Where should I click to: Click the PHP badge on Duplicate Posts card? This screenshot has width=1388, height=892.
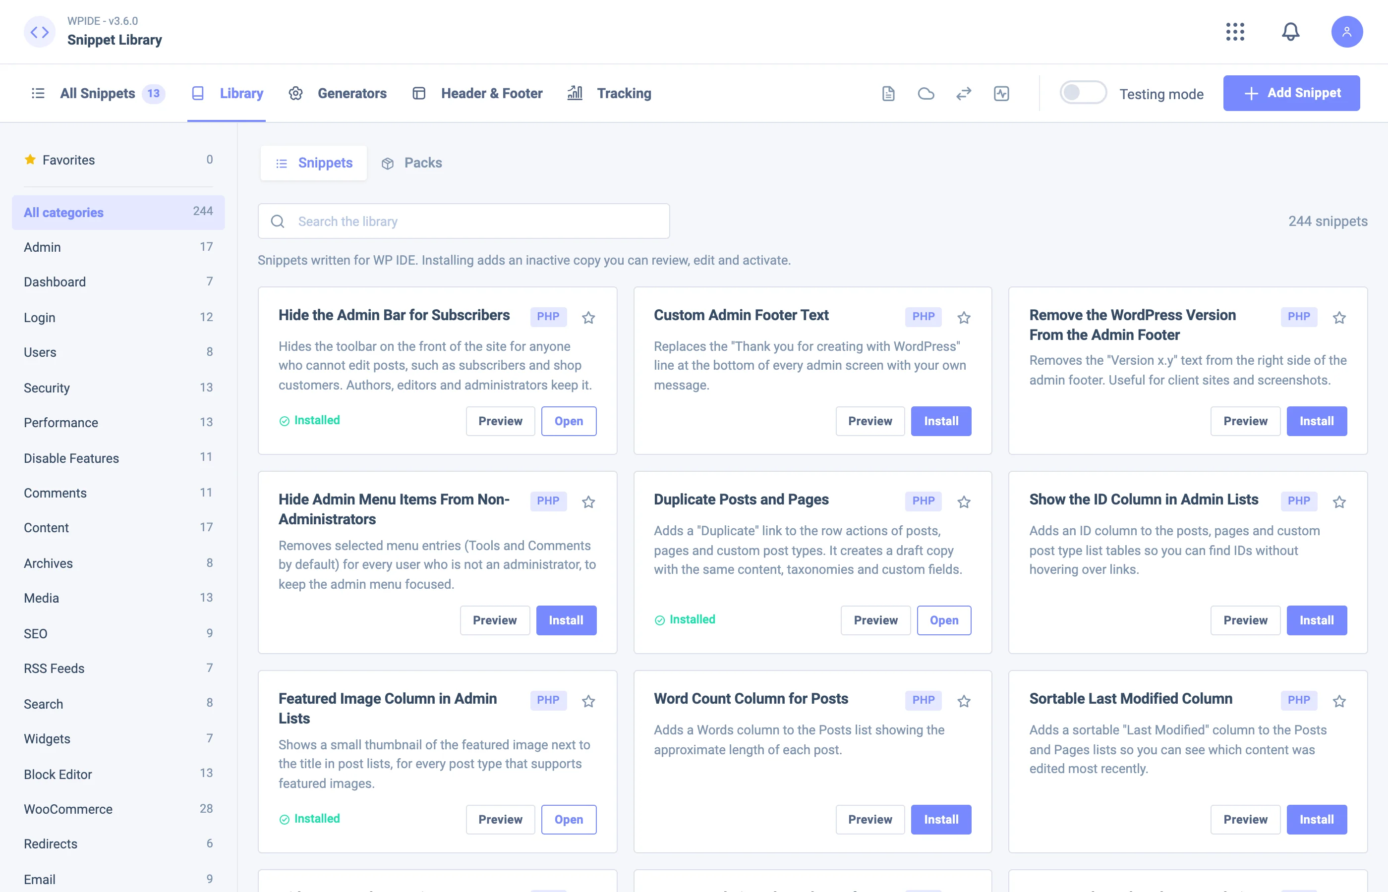(x=923, y=501)
